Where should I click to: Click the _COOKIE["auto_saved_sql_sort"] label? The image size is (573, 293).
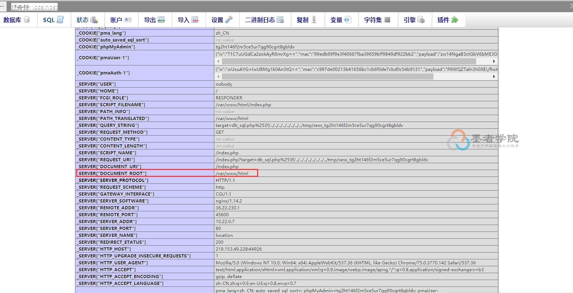113,40
